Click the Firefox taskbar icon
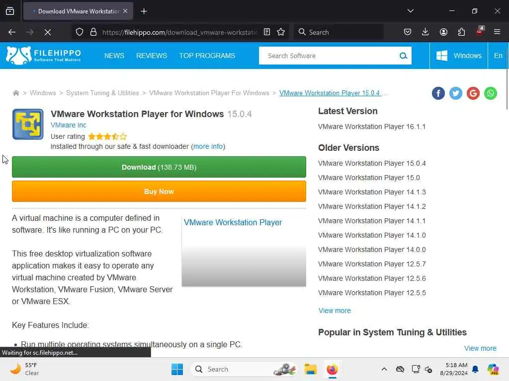Image resolution: width=509 pixels, height=381 pixels. [332, 369]
